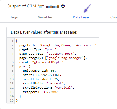Screen dimensions: 117x109
Task: Click the "gtm.scrollDepth" event value
Action: click(x=48, y=62)
